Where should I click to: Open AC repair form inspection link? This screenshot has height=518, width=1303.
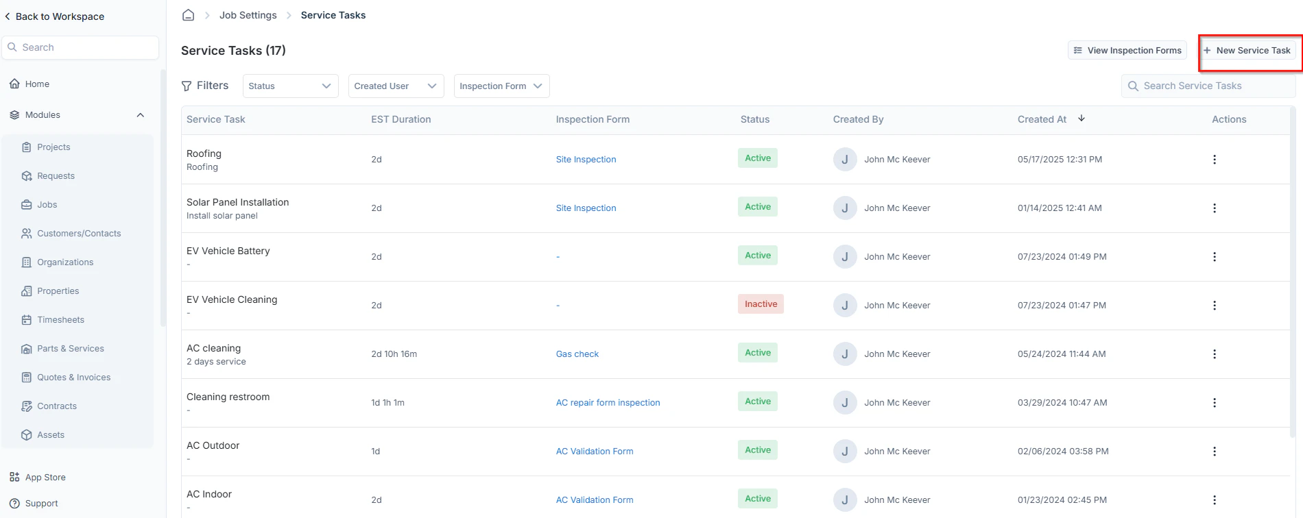pos(608,403)
